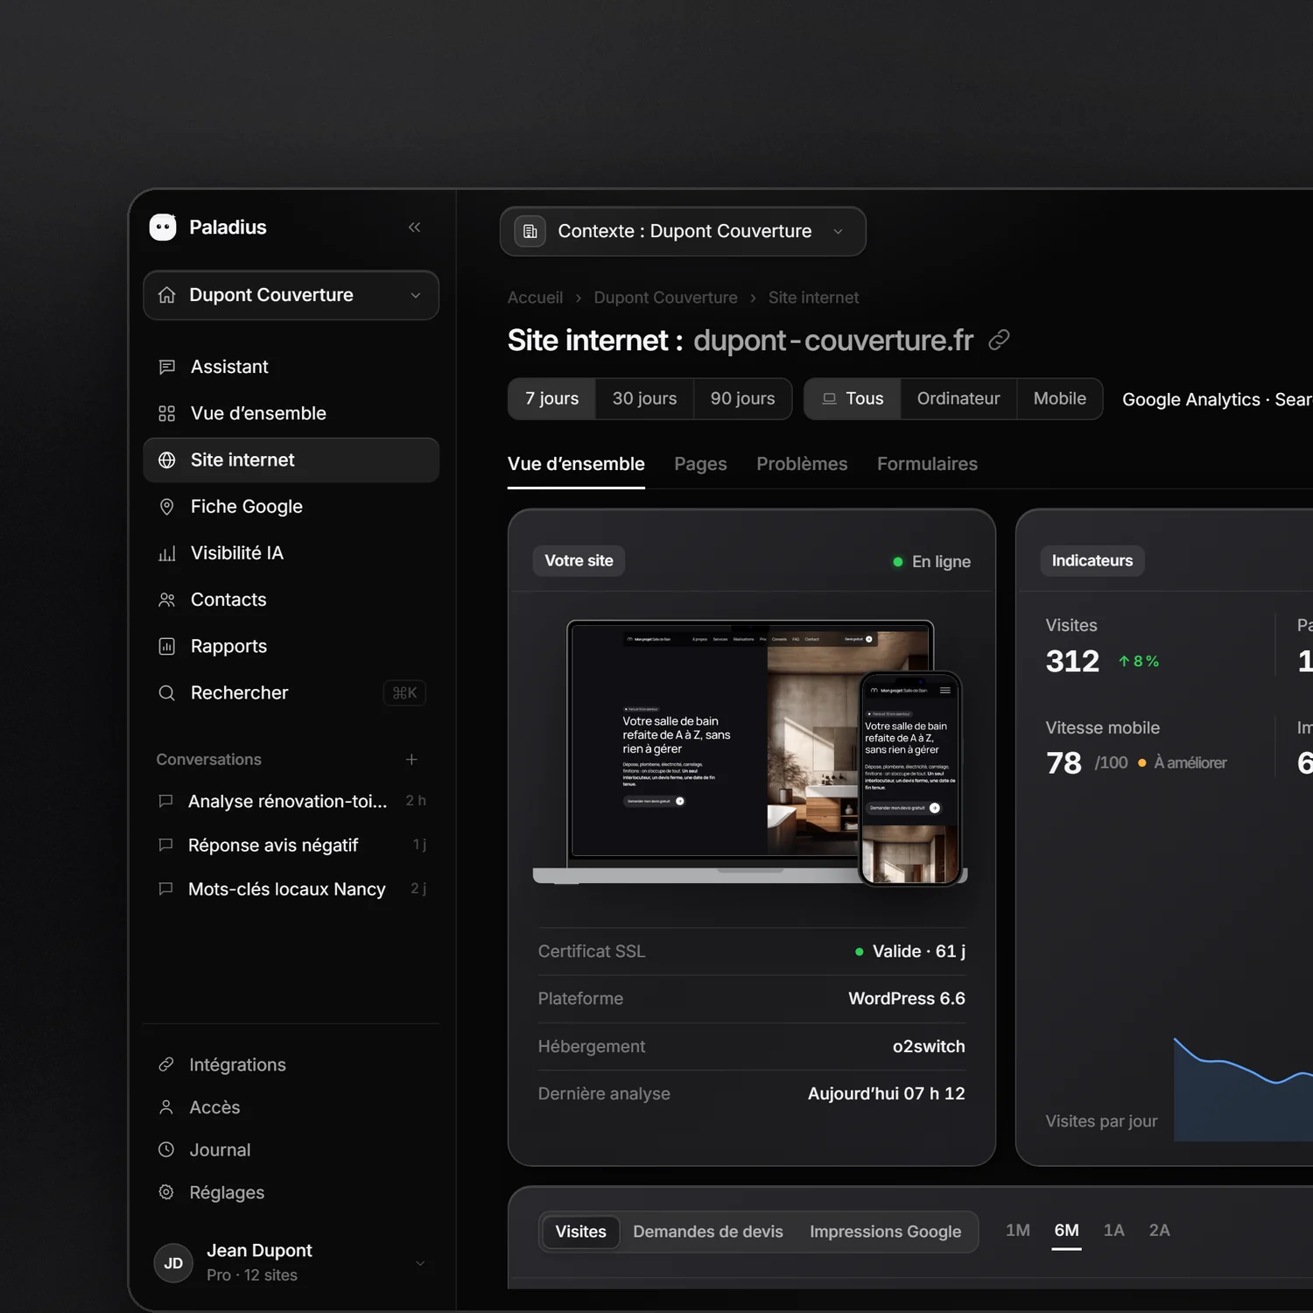
Task: Open Journal in the sidebar
Action: click(x=291, y=1149)
